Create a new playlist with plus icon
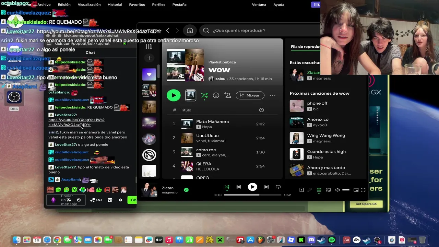This screenshot has height=247, width=439. pos(149,58)
